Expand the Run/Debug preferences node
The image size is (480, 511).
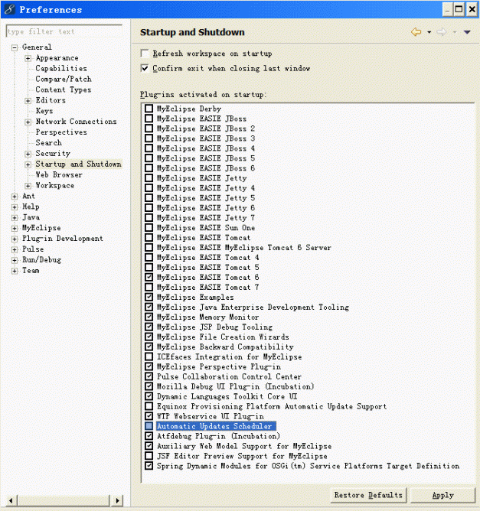click(15, 260)
